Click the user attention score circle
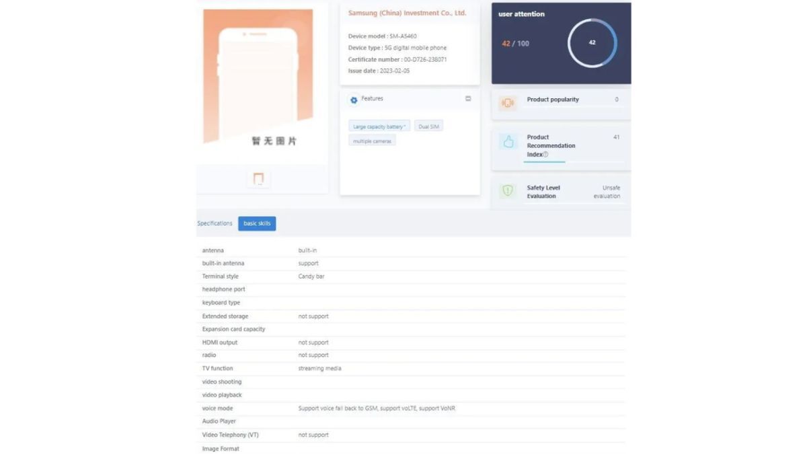The height and width of the screenshot is (454, 807). pos(592,42)
